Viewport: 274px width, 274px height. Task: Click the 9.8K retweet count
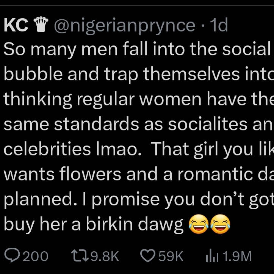pyautogui.click(x=105, y=257)
